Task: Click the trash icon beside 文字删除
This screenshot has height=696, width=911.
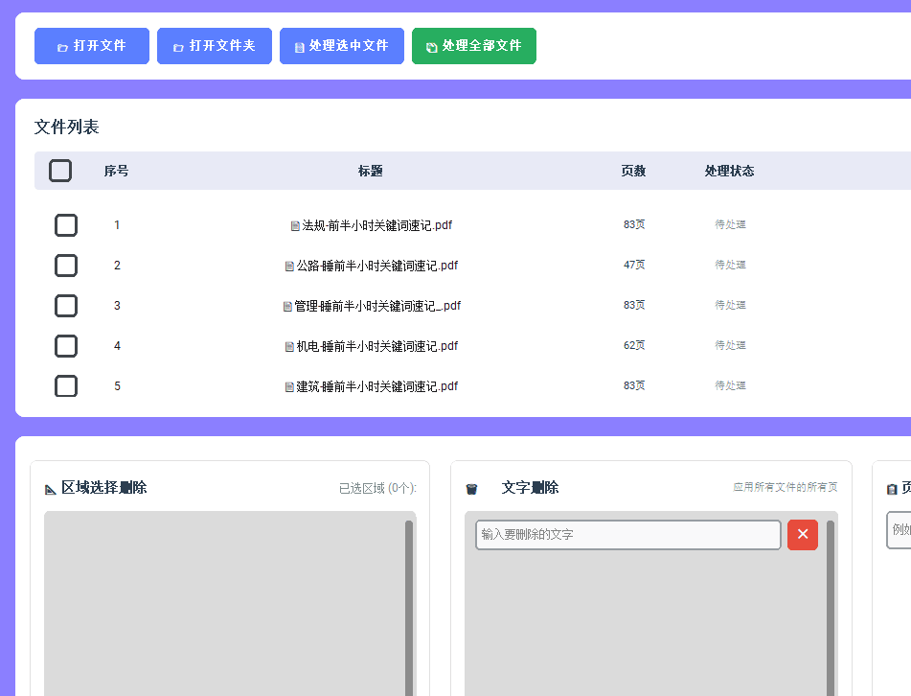Action: (471, 489)
